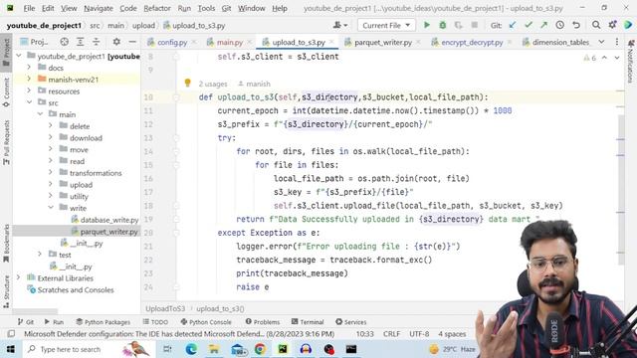Expand all in the Project panel
637x358 pixels.
coord(80,42)
